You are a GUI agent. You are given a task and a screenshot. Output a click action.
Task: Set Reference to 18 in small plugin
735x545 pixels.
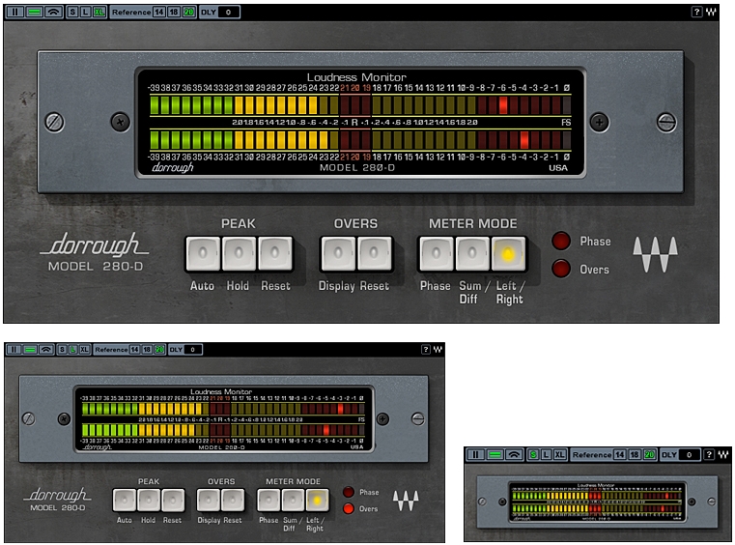coord(635,454)
